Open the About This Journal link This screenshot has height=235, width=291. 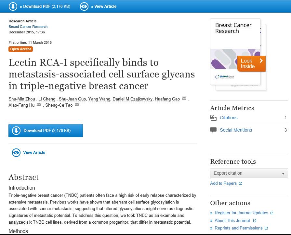click(x=232, y=220)
